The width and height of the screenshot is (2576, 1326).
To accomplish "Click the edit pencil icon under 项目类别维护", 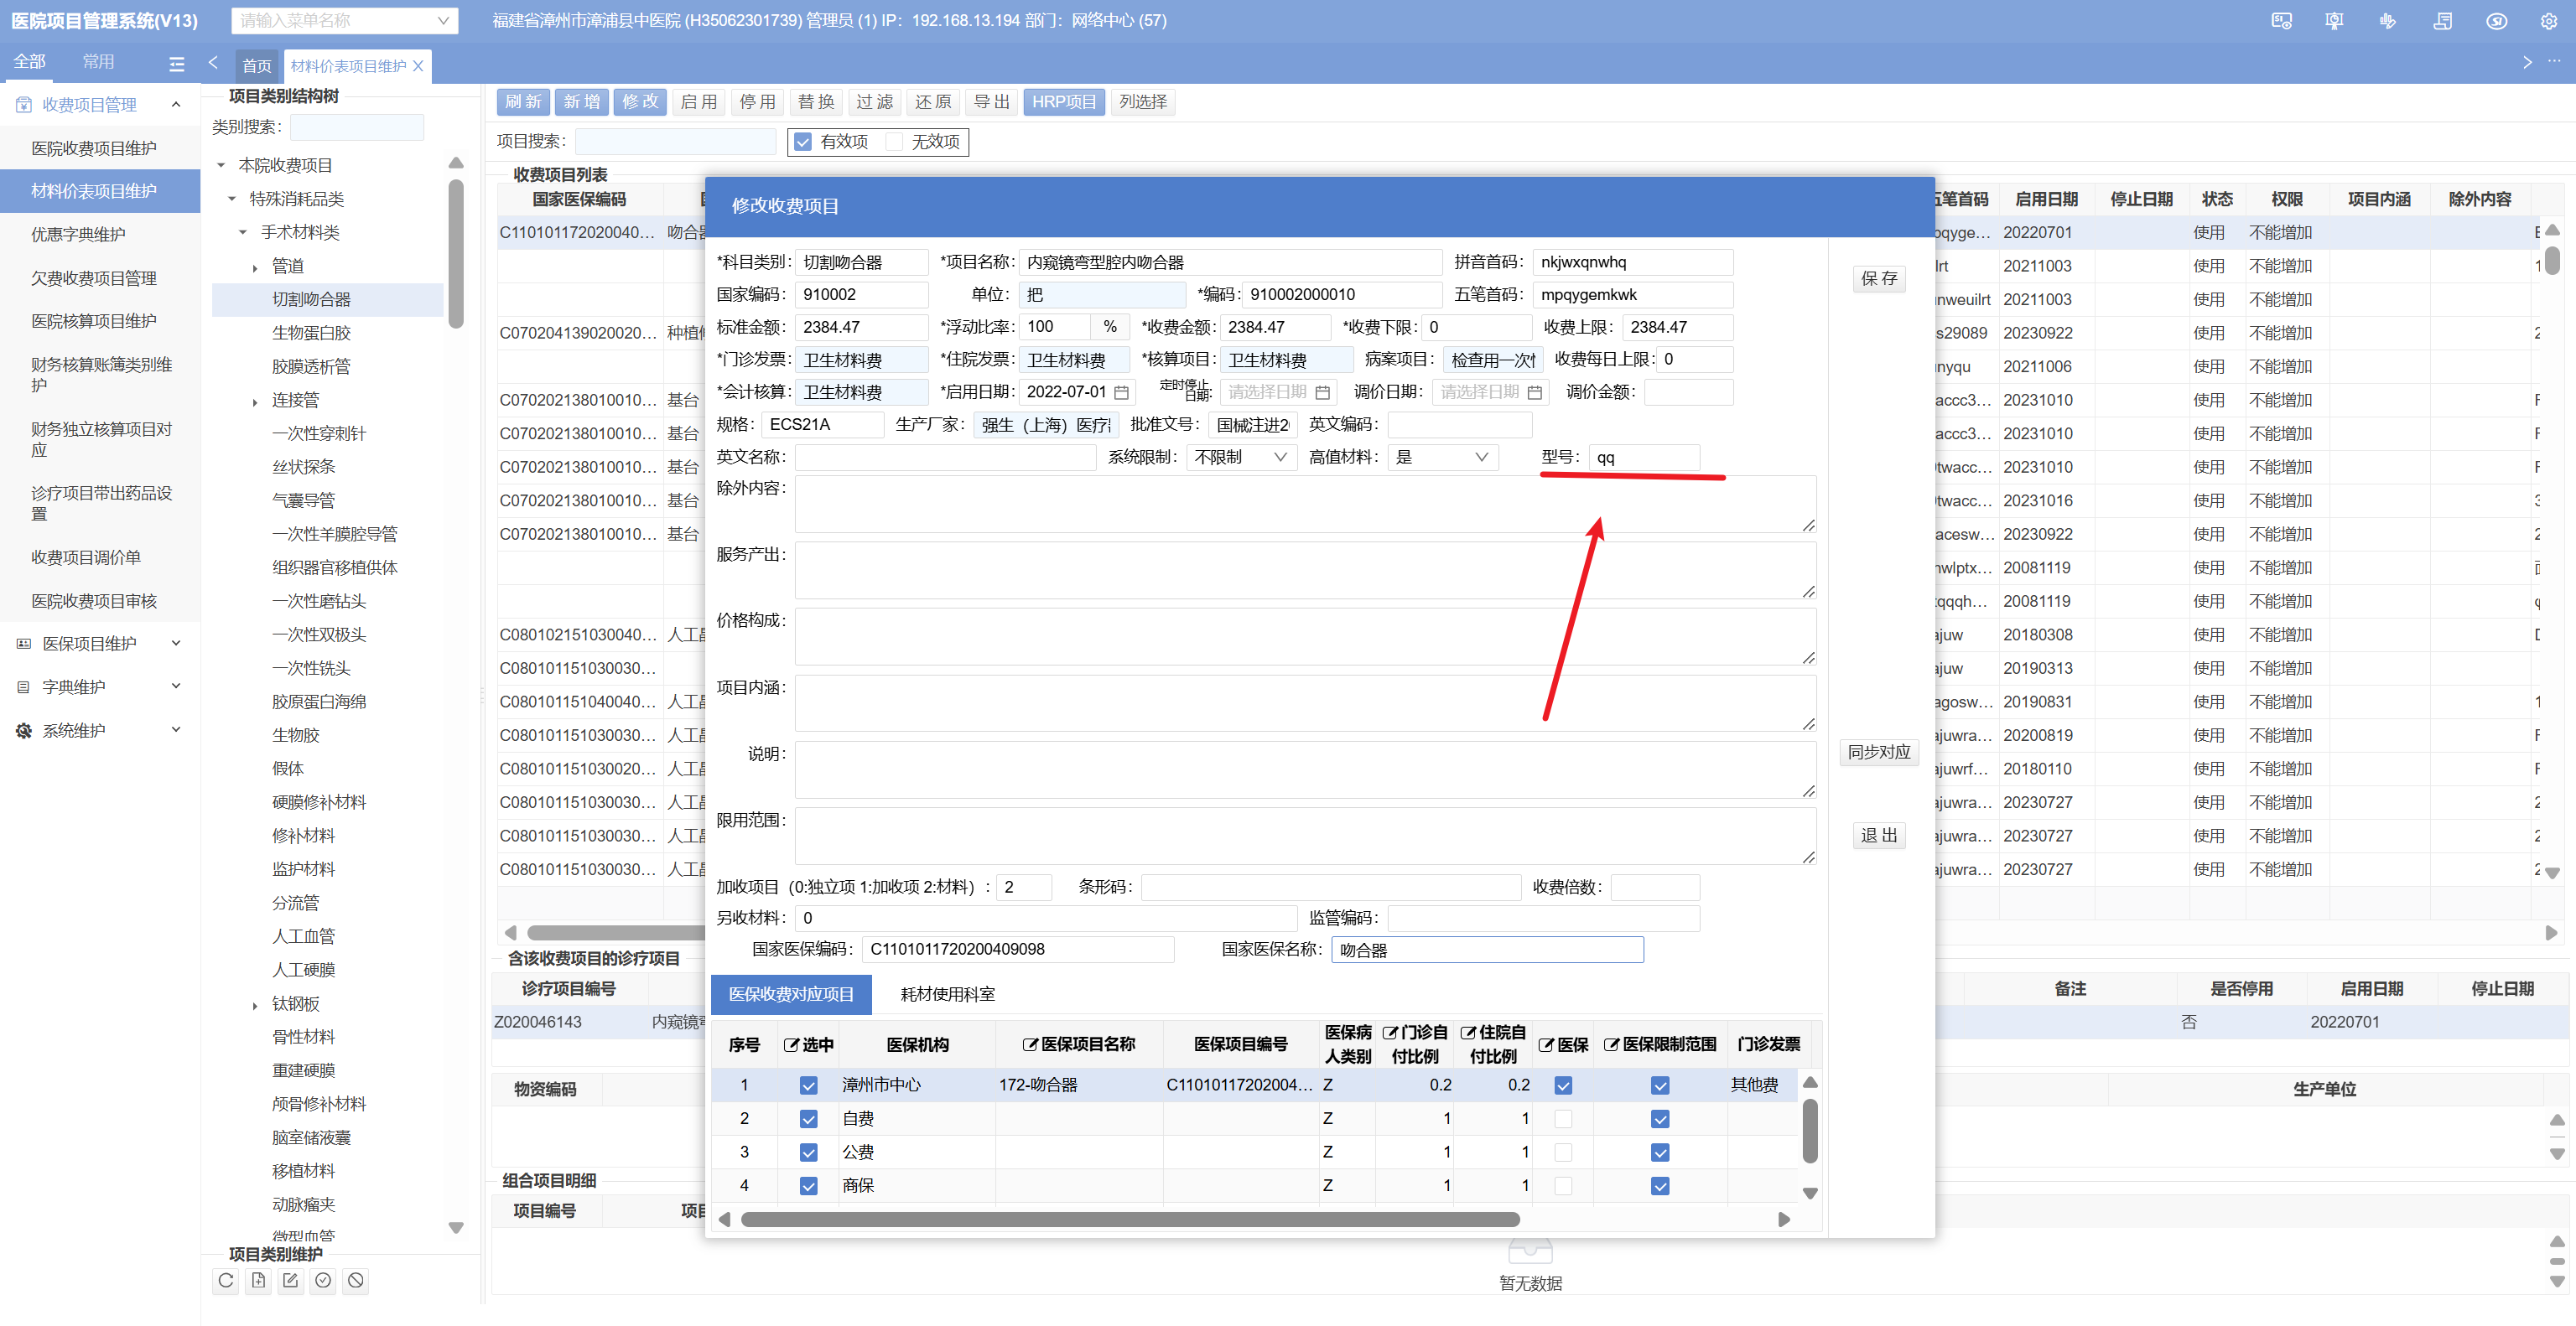I will click(x=291, y=1280).
